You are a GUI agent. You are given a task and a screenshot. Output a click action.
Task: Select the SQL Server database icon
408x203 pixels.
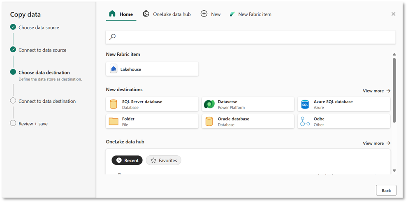[114, 104]
